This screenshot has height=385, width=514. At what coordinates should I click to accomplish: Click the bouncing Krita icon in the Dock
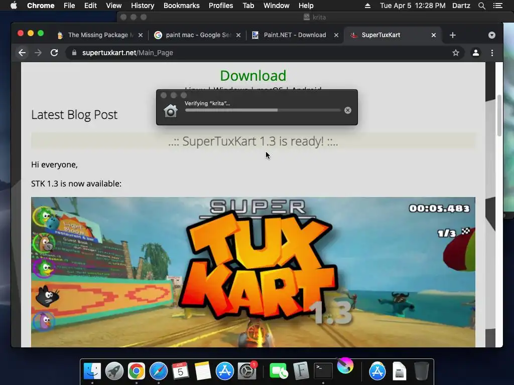point(345,365)
